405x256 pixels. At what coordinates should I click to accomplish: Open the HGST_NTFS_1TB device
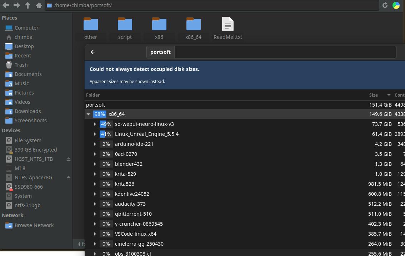coord(34,159)
